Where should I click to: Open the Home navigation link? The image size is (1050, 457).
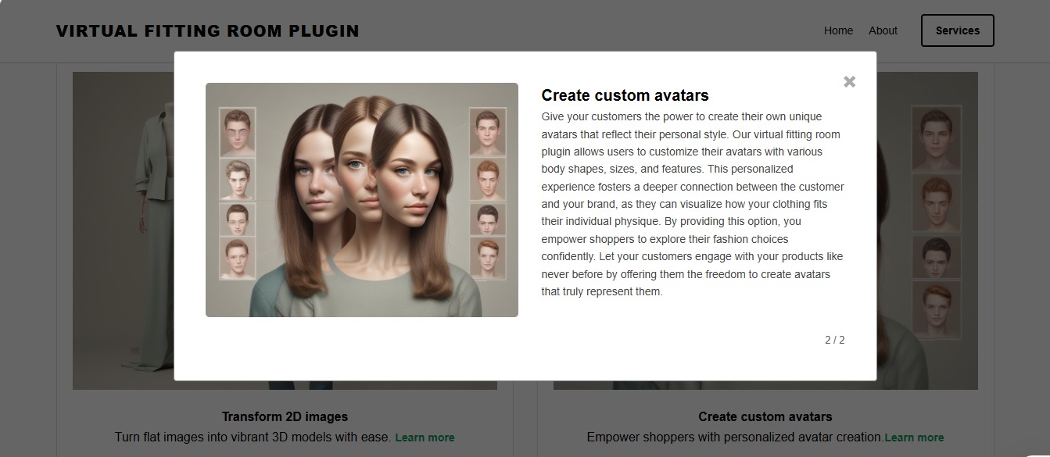tap(838, 30)
